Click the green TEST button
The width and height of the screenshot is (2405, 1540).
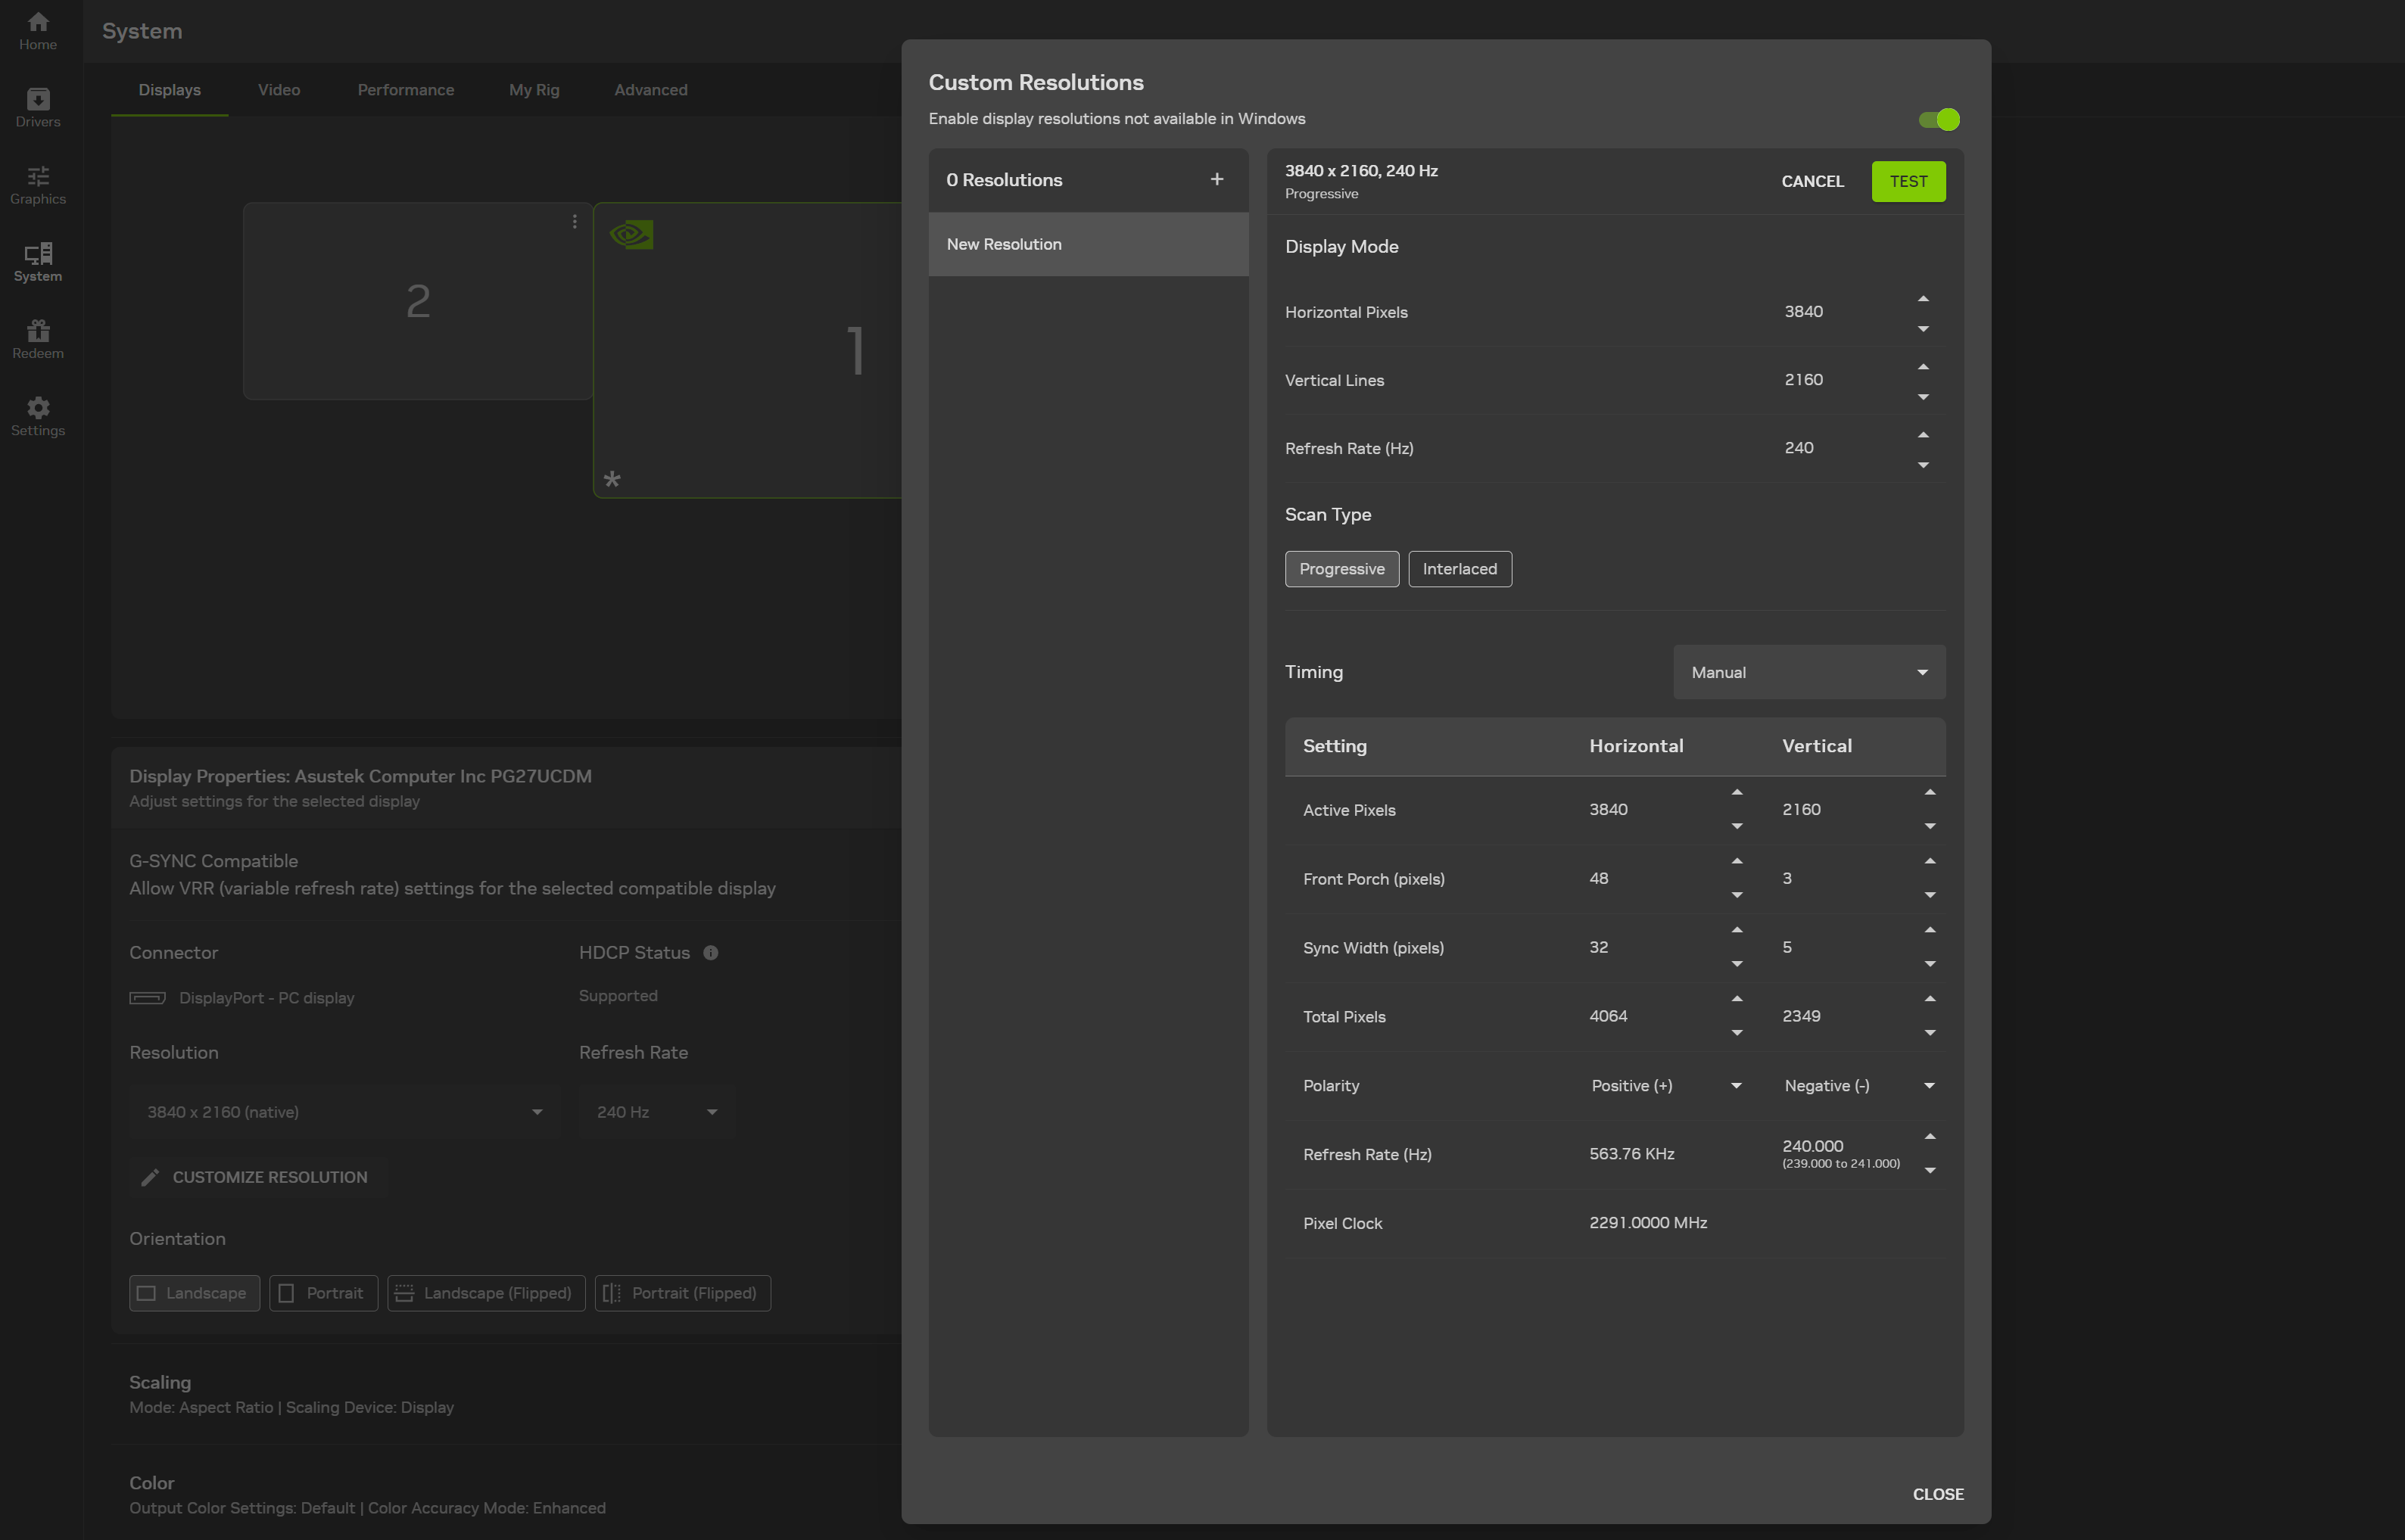(1907, 181)
